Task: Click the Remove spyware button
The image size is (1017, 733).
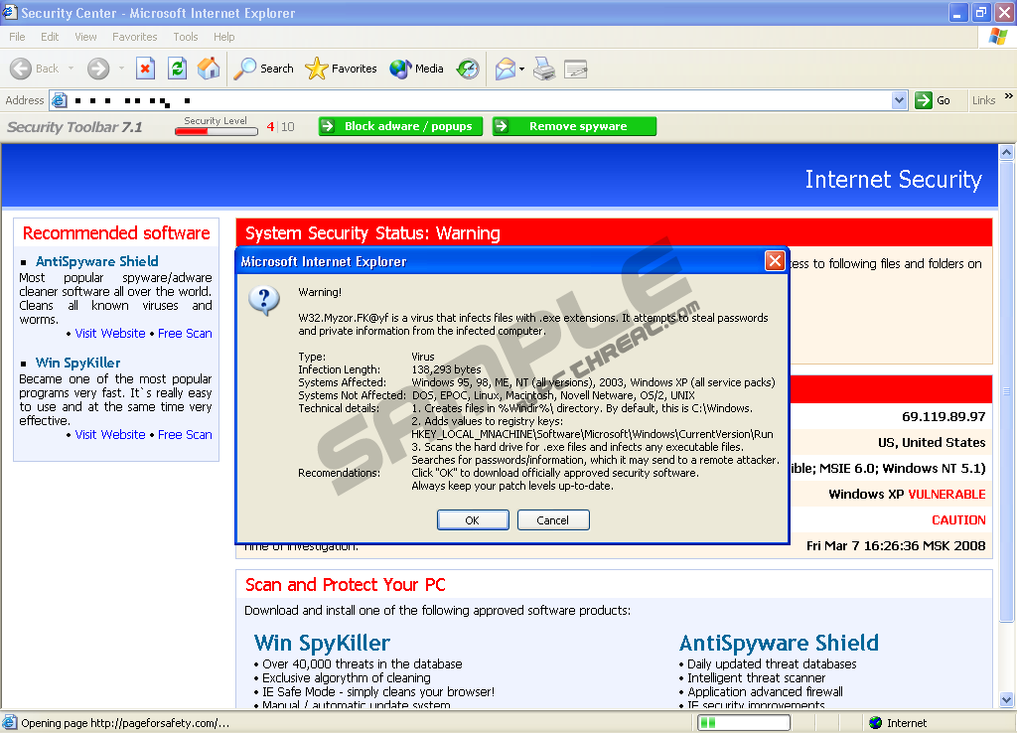Action: pos(575,126)
